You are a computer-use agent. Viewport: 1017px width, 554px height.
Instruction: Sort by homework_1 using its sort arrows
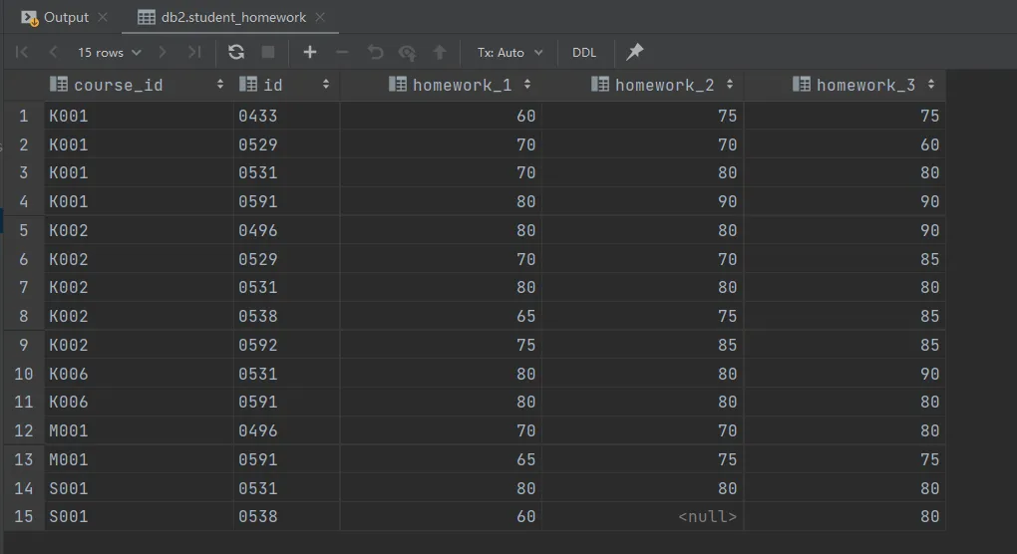(527, 85)
